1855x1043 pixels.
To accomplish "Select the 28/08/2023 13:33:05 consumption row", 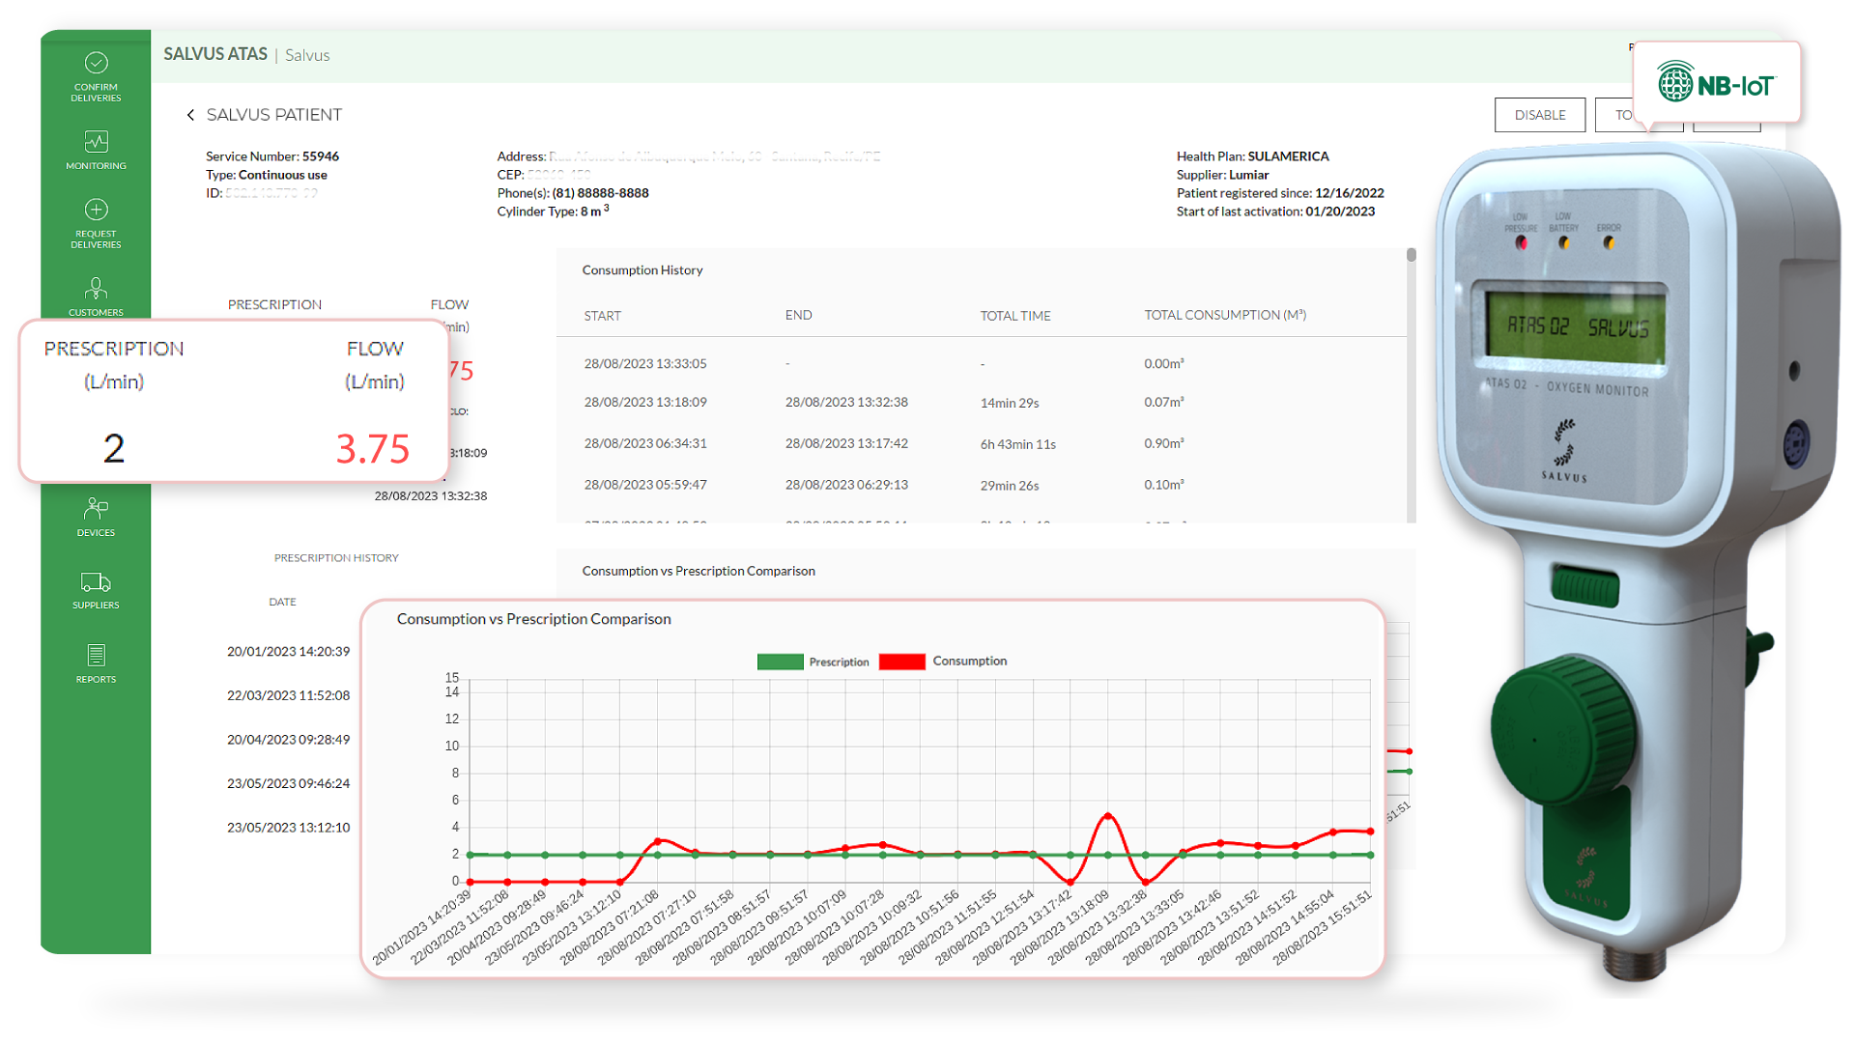I will (645, 363).
